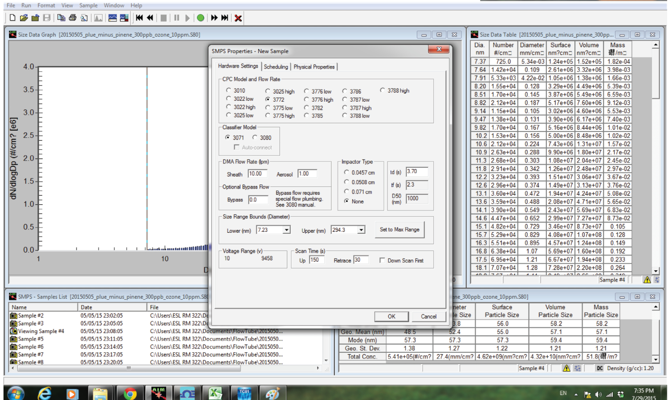This screenshot has height=400, width=668.
Task: Click the Open file folder icon
Action: pos(24,18)
